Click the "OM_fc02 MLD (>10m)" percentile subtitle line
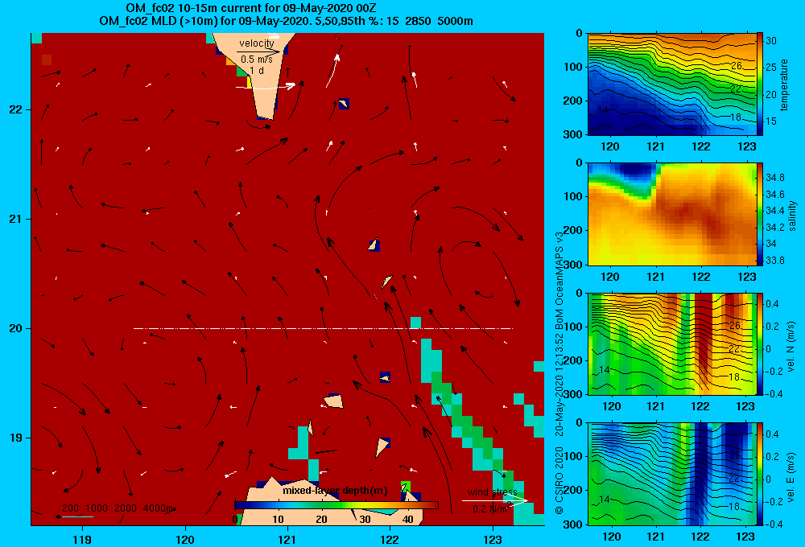 [x=286, y=21]
